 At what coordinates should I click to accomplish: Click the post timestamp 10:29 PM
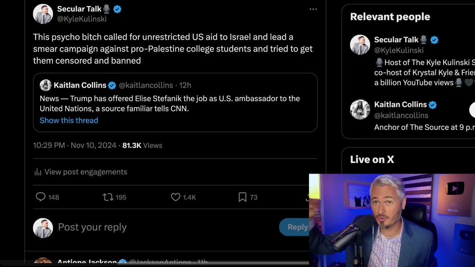click(49, 145)
